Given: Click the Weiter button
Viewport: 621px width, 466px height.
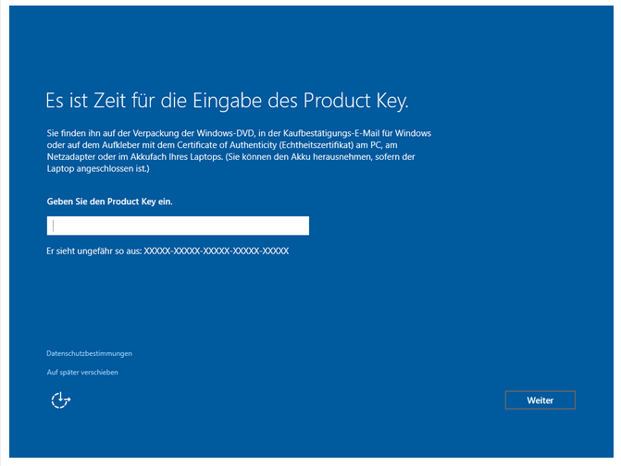Looking at the screenshot, I should 540,400.
